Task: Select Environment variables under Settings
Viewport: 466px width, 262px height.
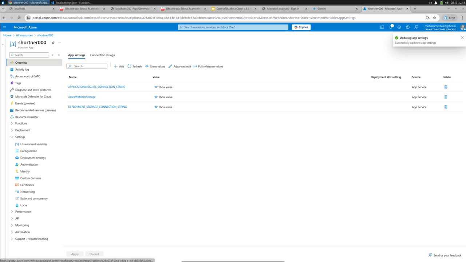Action: pos(33,144)
